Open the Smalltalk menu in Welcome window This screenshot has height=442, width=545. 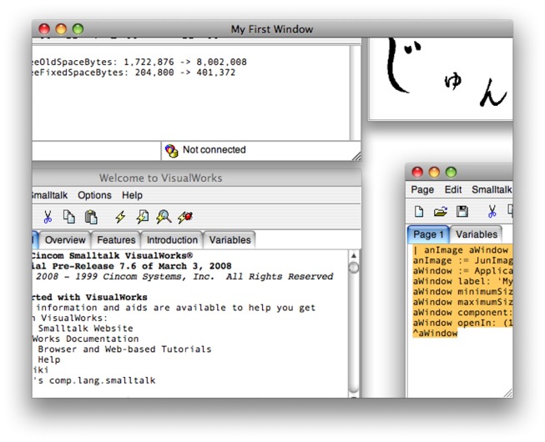pyautogui.click(x=50, y=195)
